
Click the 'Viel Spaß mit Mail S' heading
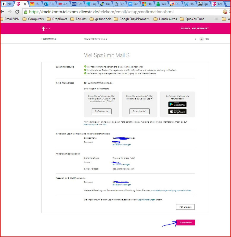pos(107,55)
